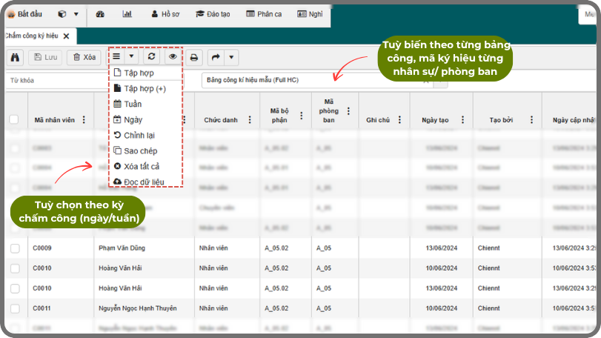Open Chức danh column options menu

250,120
